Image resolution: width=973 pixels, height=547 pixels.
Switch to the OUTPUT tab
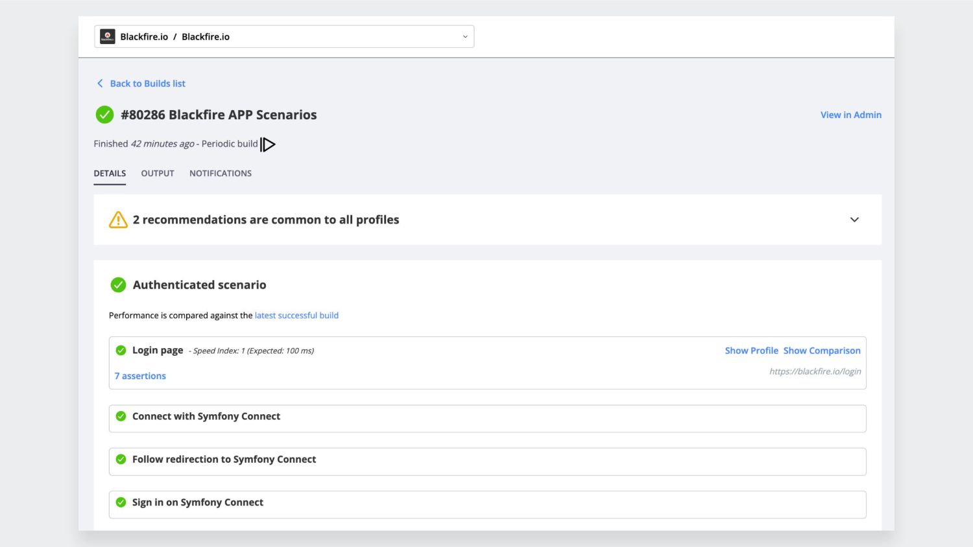coord(158,174)
